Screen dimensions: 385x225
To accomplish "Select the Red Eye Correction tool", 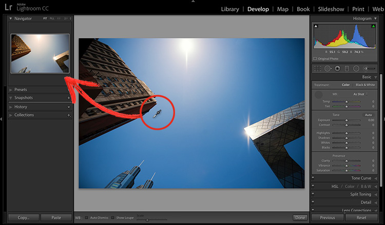I will 337,69.
